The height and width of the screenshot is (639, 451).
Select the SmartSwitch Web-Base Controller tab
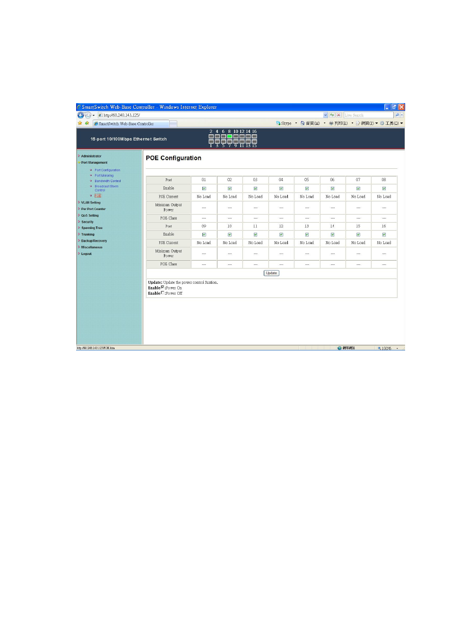[x=130, y=123]
